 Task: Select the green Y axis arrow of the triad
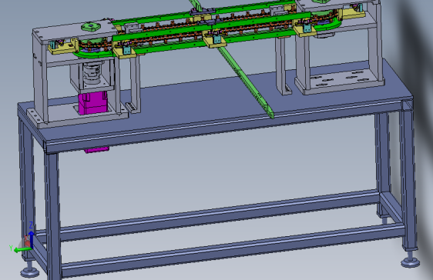pos(22,250)
